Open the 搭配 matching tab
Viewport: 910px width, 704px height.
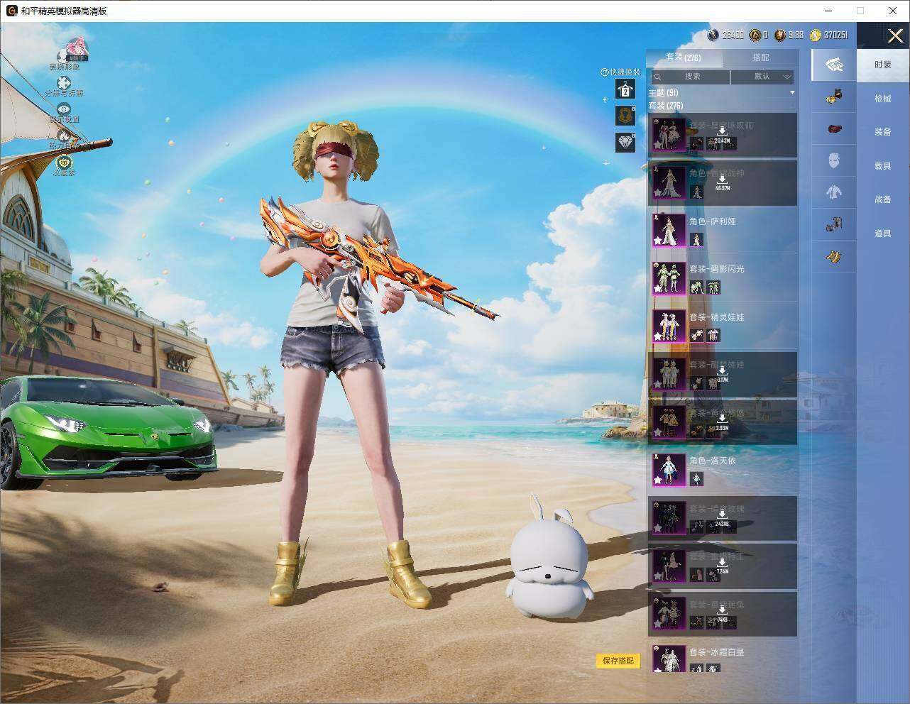click(x=760, y=57)
